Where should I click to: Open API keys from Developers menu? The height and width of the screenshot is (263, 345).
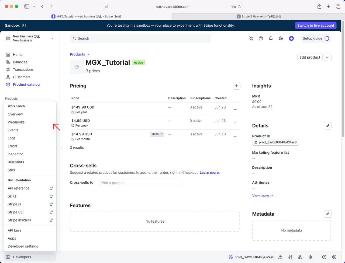pyautogui.click(x=30, y=230)
